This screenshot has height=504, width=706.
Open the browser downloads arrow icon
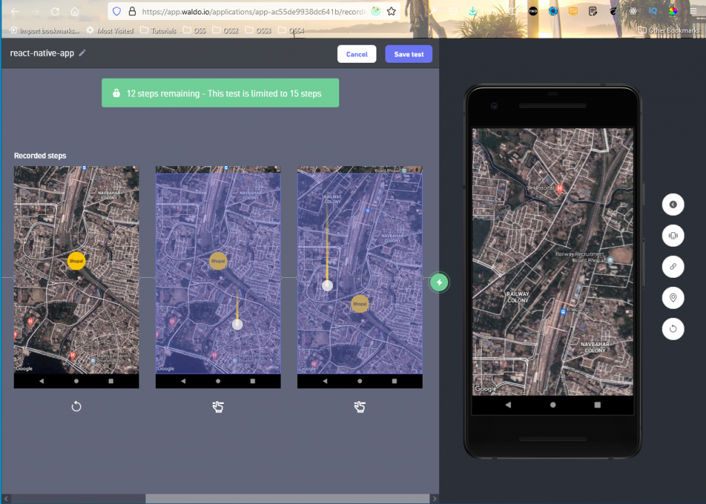(x=473, y=11)
